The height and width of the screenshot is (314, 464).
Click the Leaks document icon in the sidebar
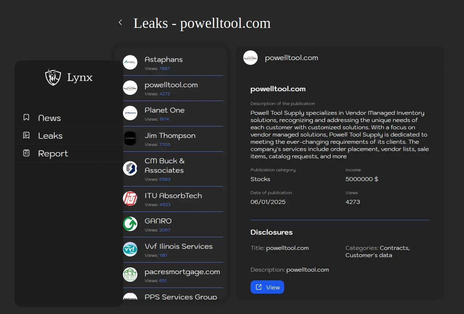26,135
